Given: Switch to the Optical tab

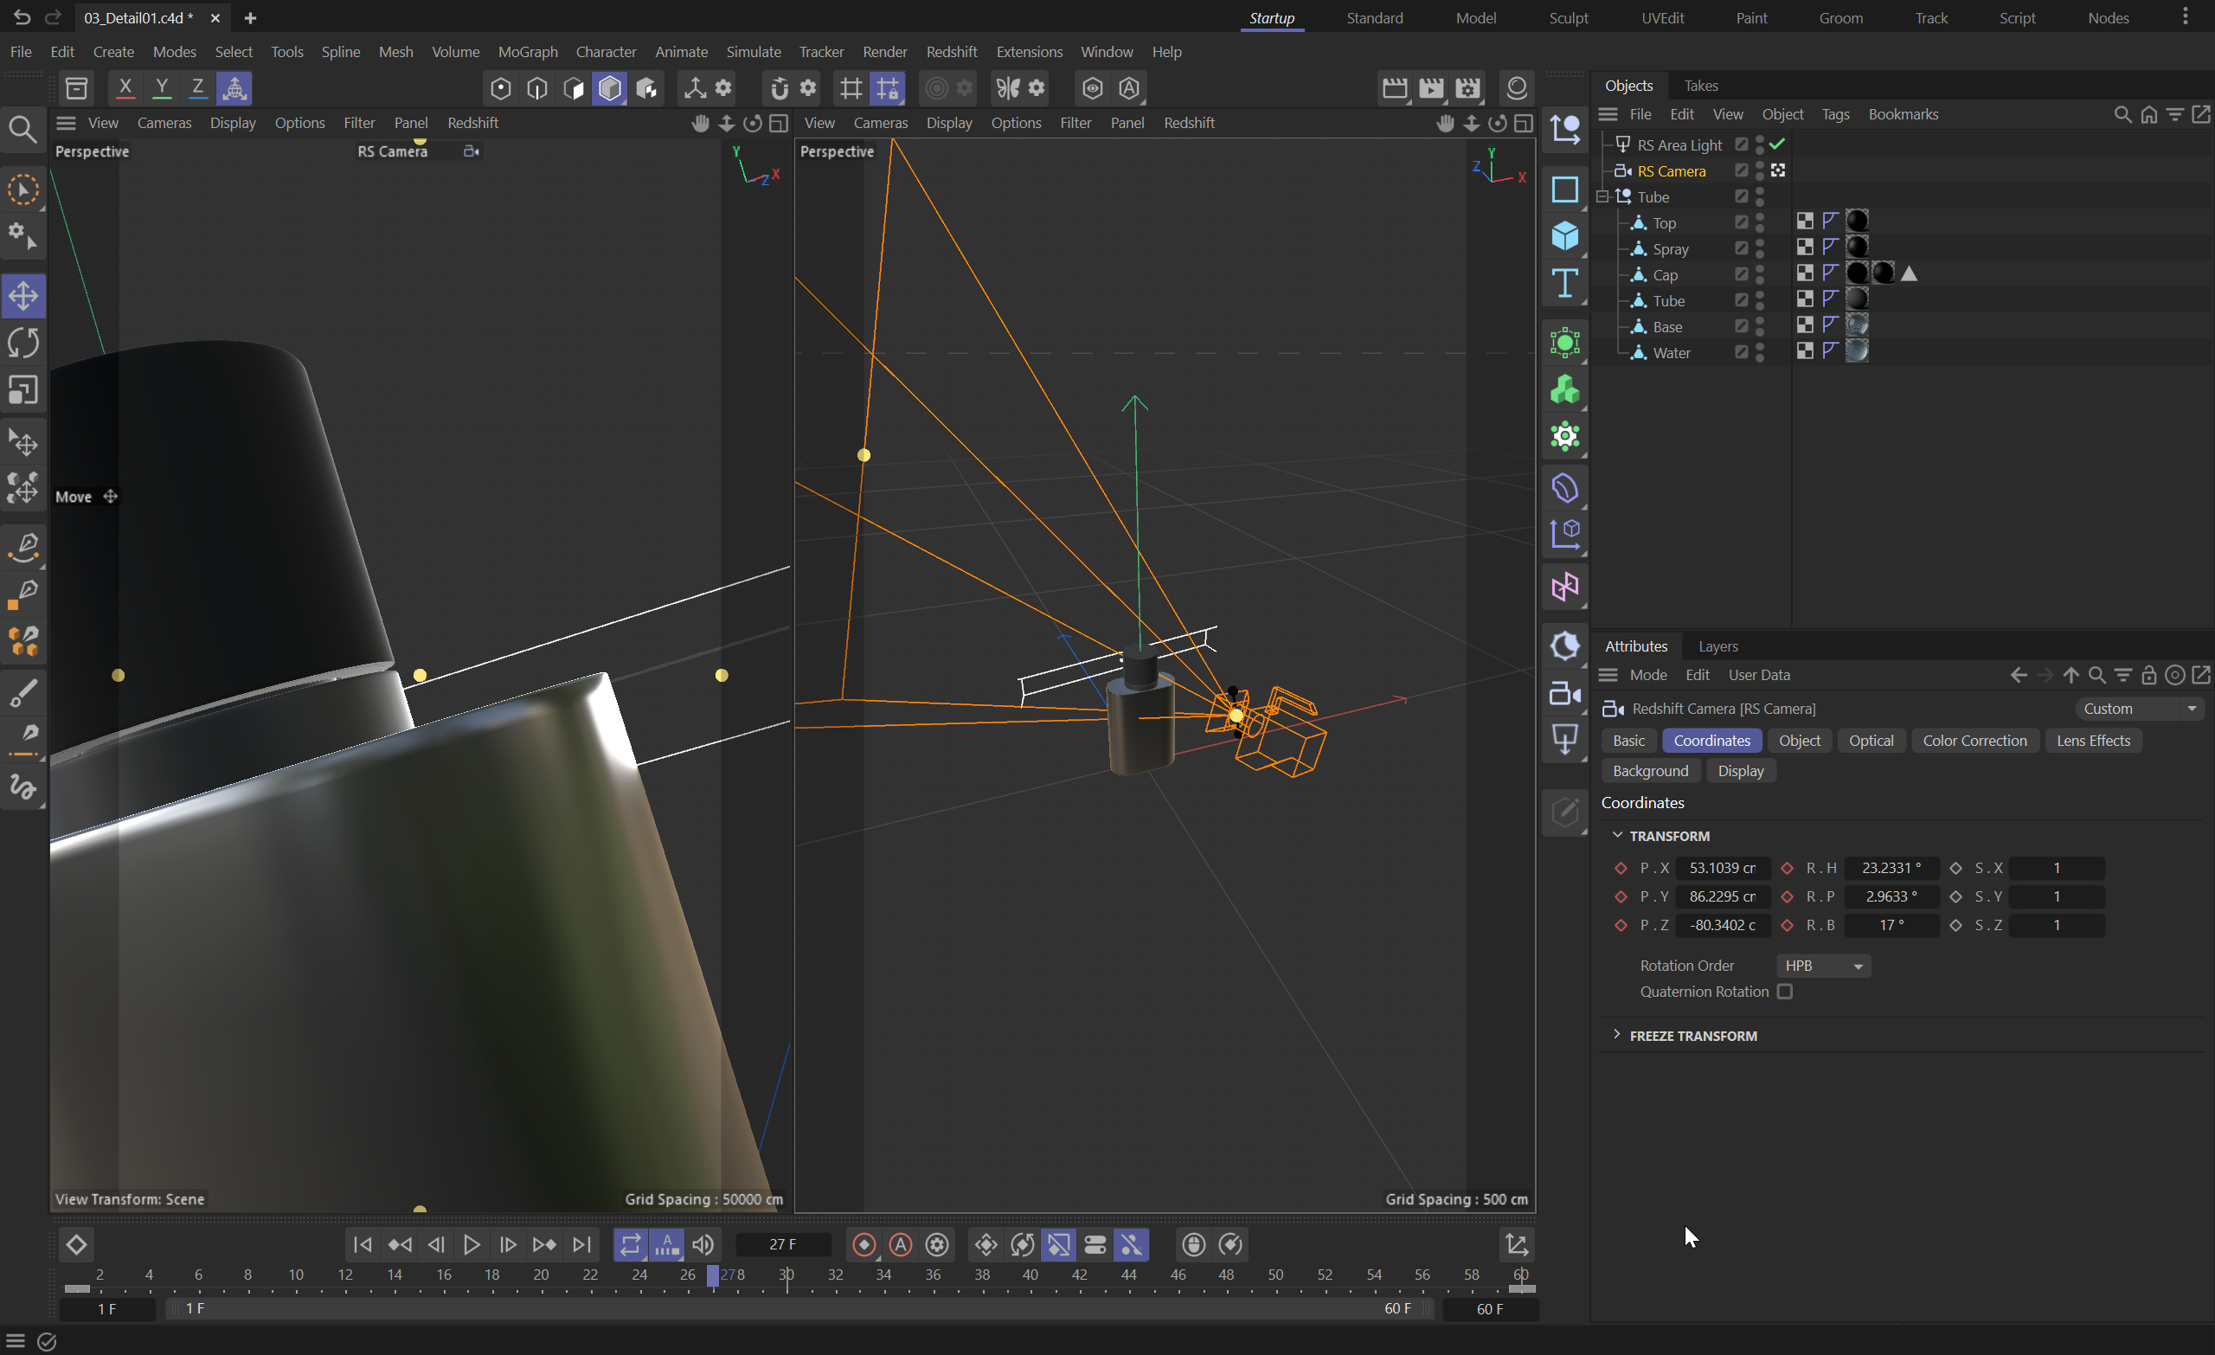Looking at the screenshot, I should [x=1871, y=740].
